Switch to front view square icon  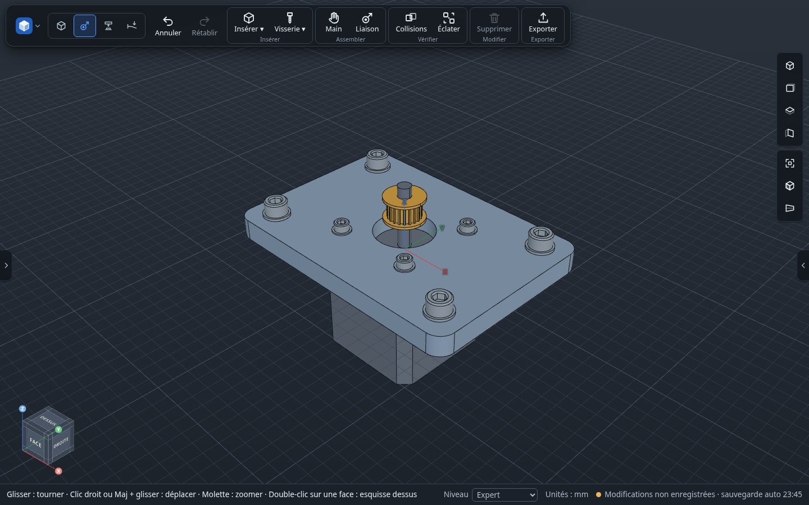(x=790, y=88)
